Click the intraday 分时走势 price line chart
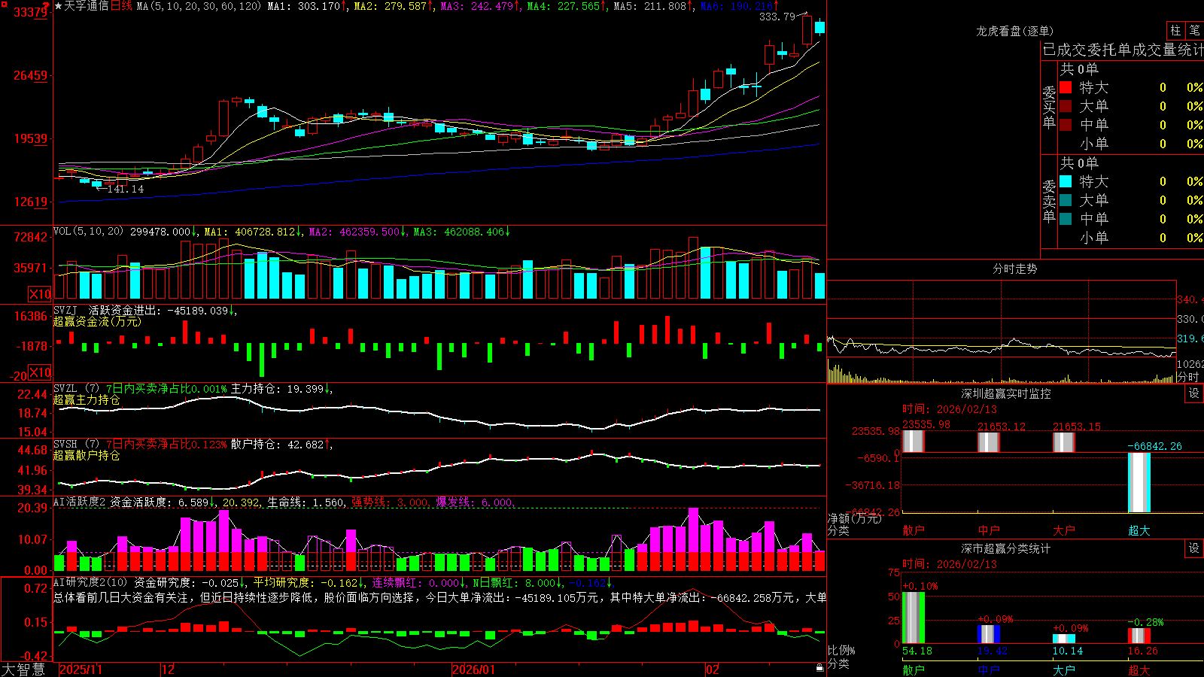 [x=1001, y=348]
